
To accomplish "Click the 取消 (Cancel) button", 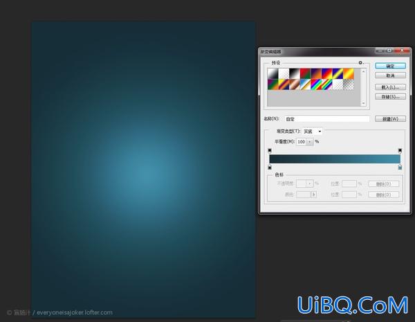I will 390,75.
